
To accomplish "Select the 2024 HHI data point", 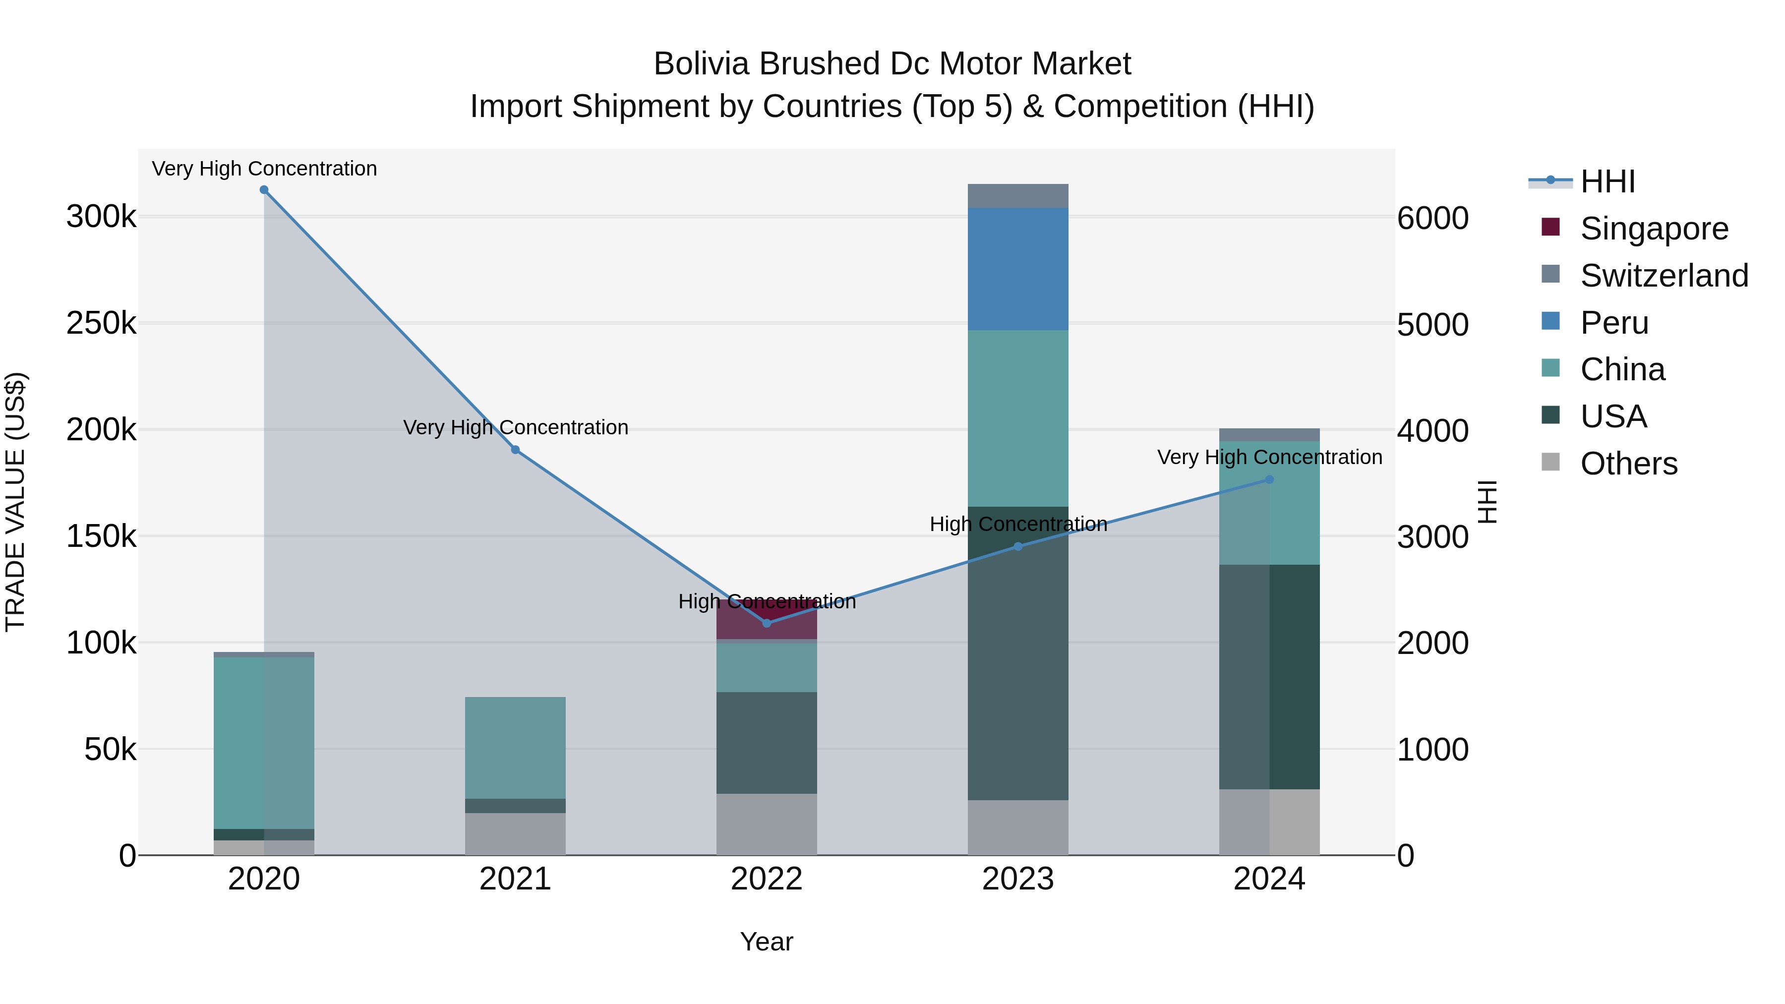I will [x=1269, y=479].
